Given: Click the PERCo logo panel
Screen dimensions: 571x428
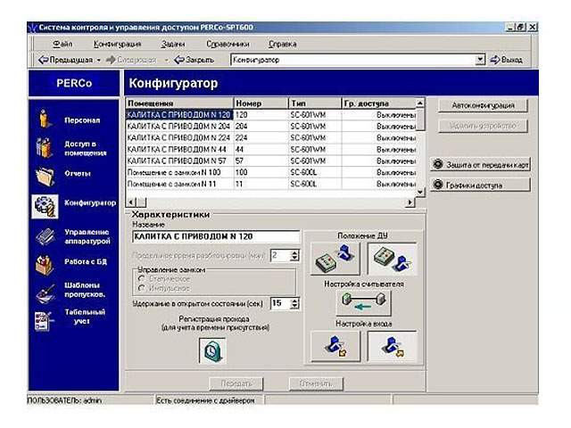Looking at the screenshot, I should [74, 83].
